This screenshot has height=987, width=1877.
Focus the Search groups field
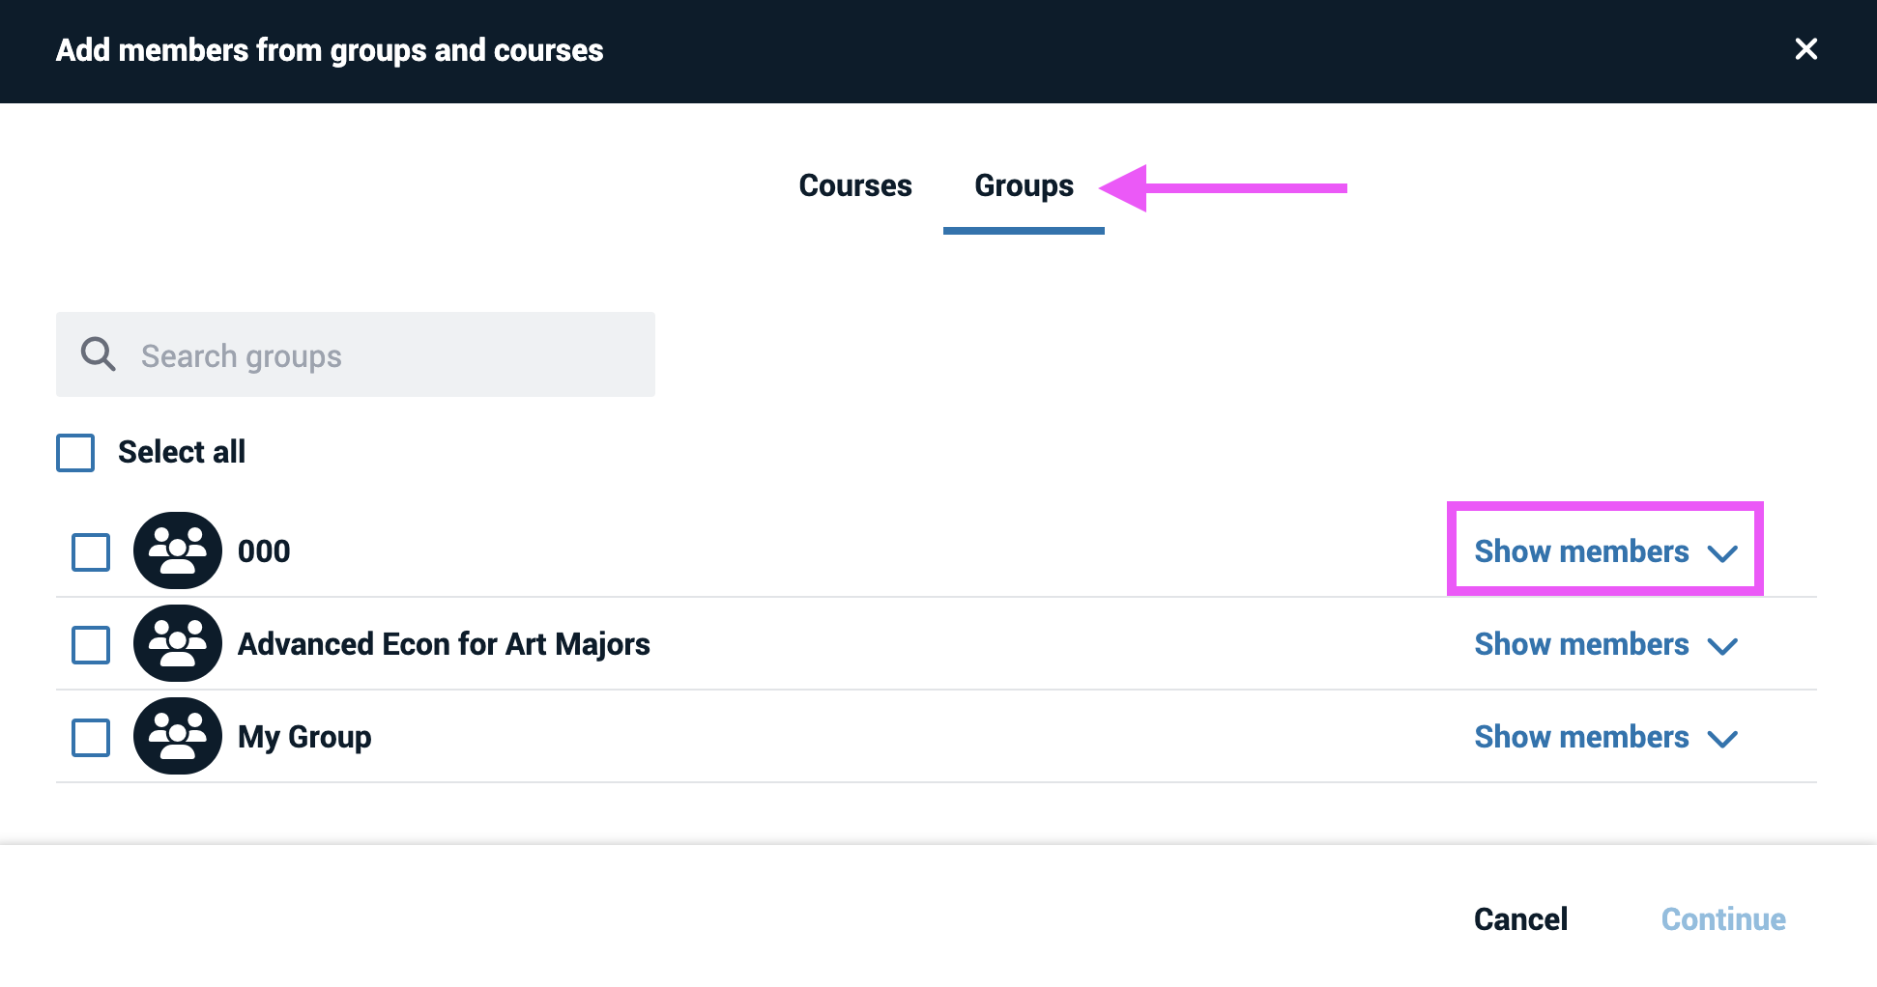click(x=387, y=355)
